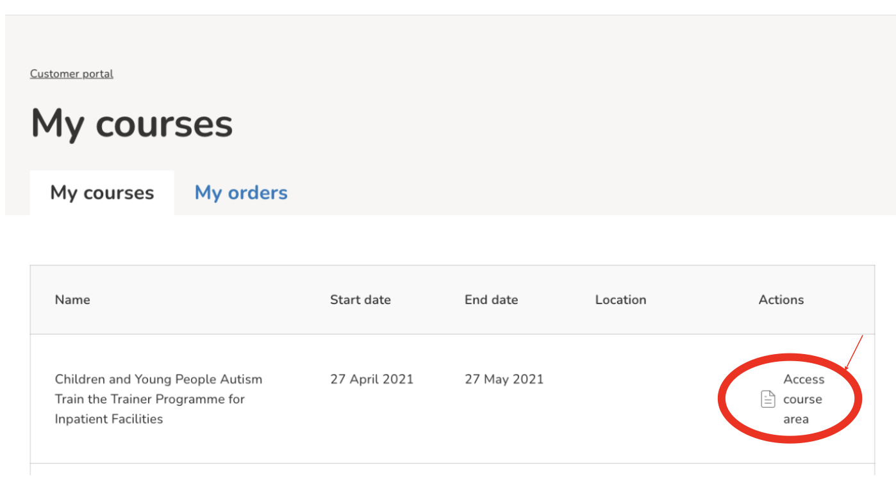Click the large My courses page heading
This screenshot has height=502, width=896.
click(x=132, y=124)
